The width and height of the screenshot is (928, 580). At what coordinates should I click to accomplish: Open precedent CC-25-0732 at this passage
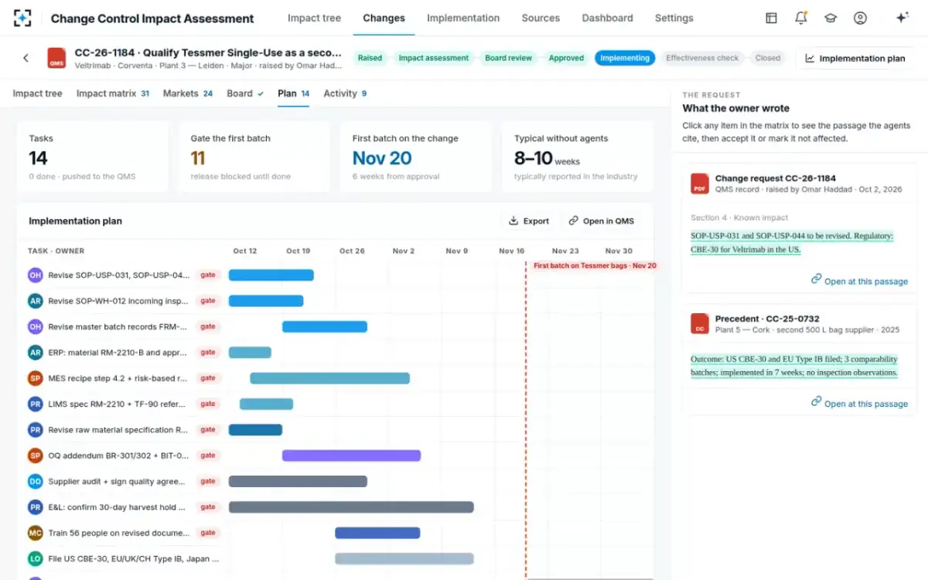click(859, 403)
